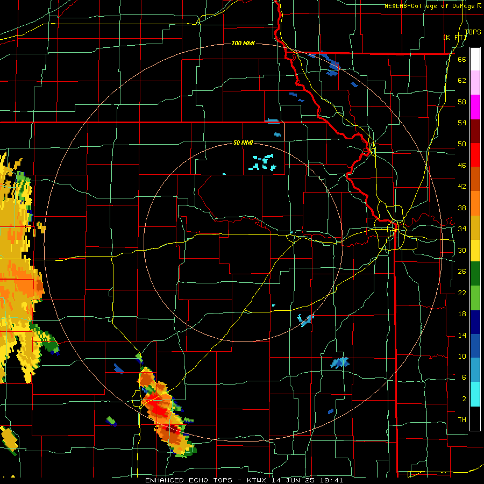The image size is (484, 484).
Task: Click the 34 value on legend scale
Action: pos(462,229)
